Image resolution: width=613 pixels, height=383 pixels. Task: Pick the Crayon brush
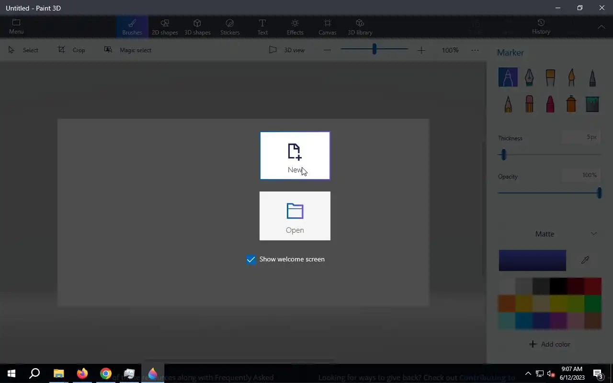click(550, 103)
